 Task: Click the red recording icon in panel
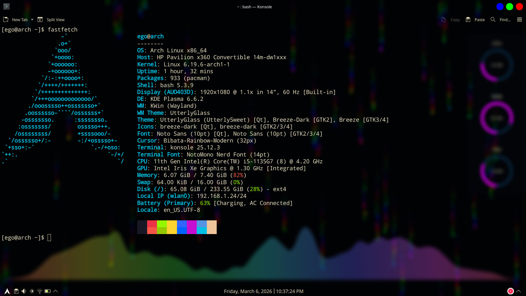pyautogui.click(x=510, y=291)
